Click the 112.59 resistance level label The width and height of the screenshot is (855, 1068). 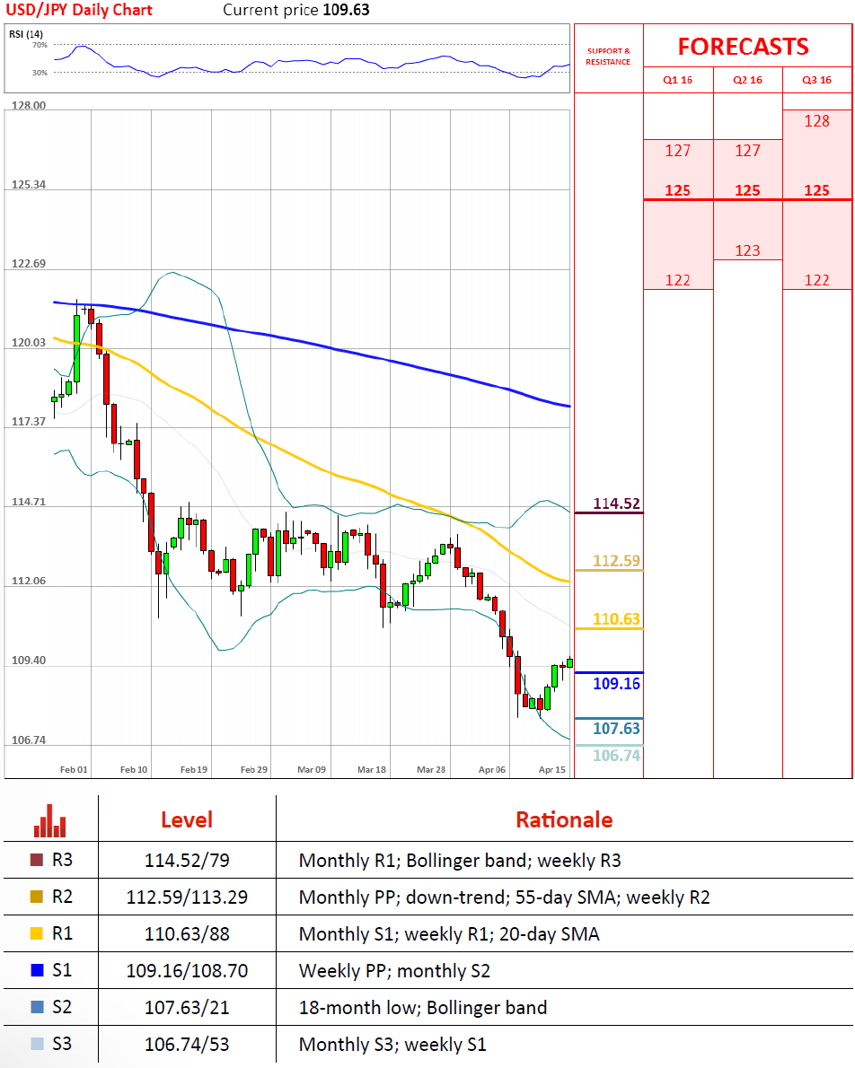click(616, 561)
